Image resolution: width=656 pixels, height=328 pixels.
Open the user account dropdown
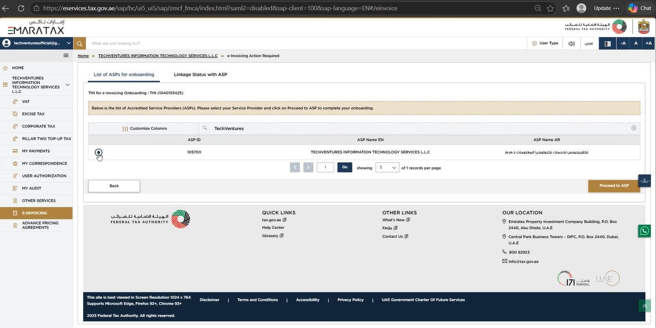[36, 43]
